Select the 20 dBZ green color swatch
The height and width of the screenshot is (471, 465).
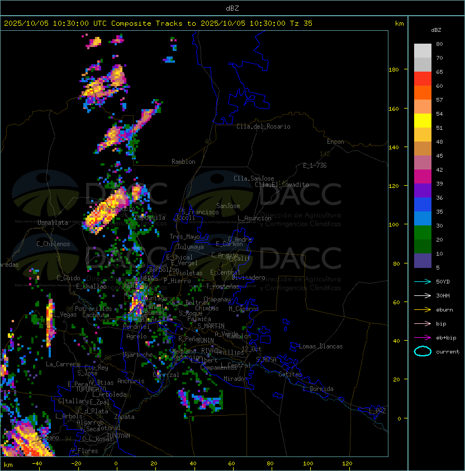click(423, 246)
